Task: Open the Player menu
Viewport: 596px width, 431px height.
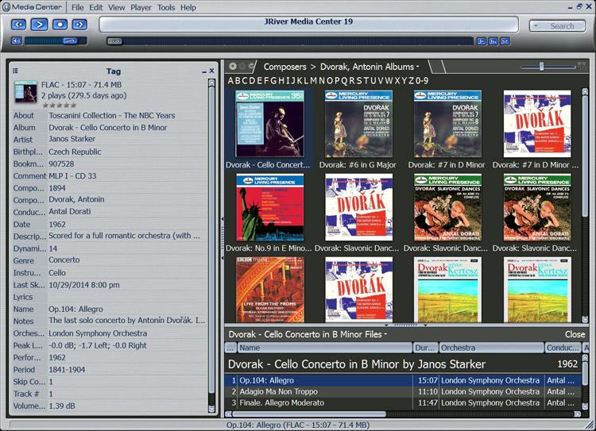Action: click(141, 7)
